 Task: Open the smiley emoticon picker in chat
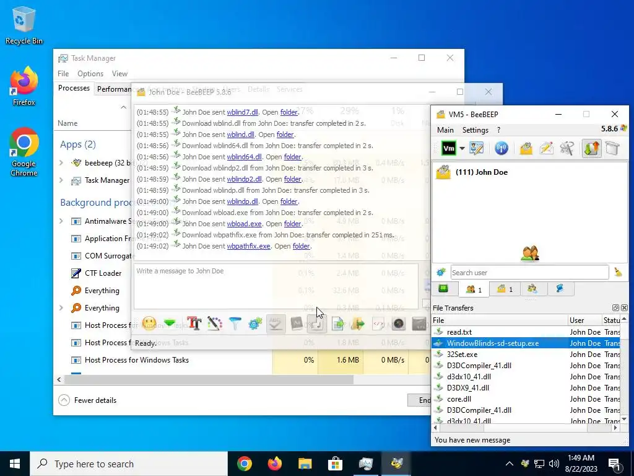click(x=149, y=324)
